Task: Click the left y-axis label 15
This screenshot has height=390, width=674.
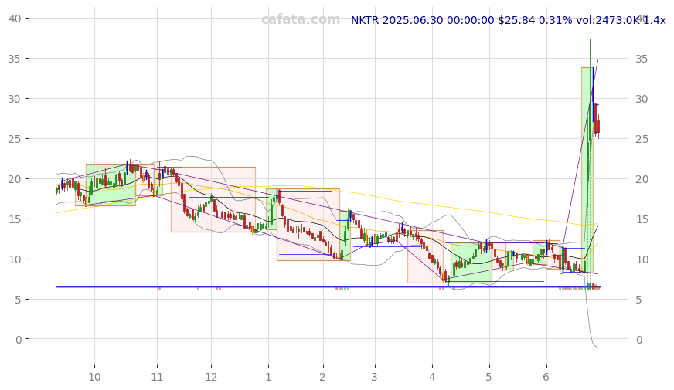Action: click(x=14, y=219)
